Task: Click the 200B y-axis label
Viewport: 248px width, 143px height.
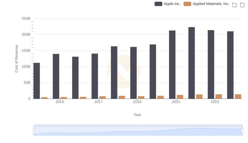Action: point(26,35)
